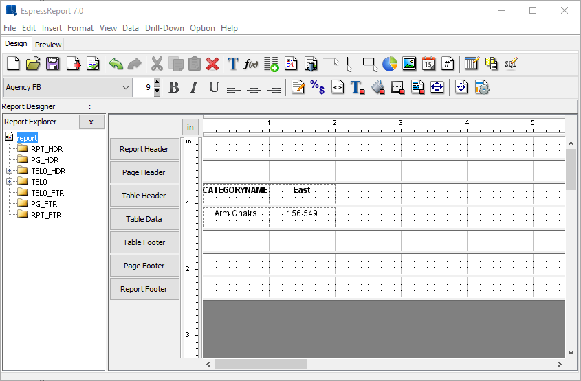Click the paint bucket background color icon
Image resolution: width=581 pixels, height=381 pixels.
(377, 87)
